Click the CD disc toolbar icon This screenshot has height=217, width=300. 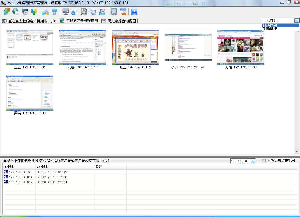[102, 12]
